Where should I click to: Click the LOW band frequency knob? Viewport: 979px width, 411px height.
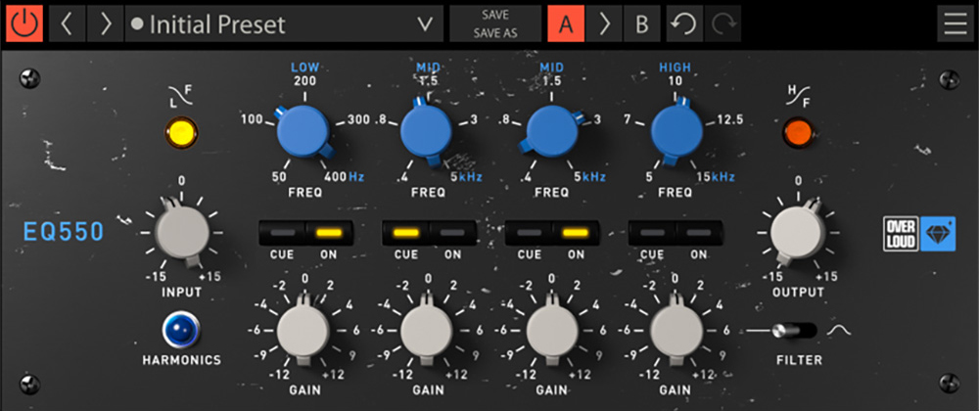coord(303,130)
